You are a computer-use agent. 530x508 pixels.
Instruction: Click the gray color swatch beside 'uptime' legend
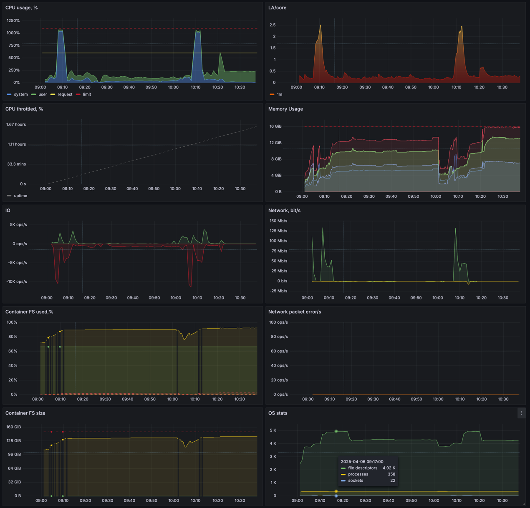[9, 196]
